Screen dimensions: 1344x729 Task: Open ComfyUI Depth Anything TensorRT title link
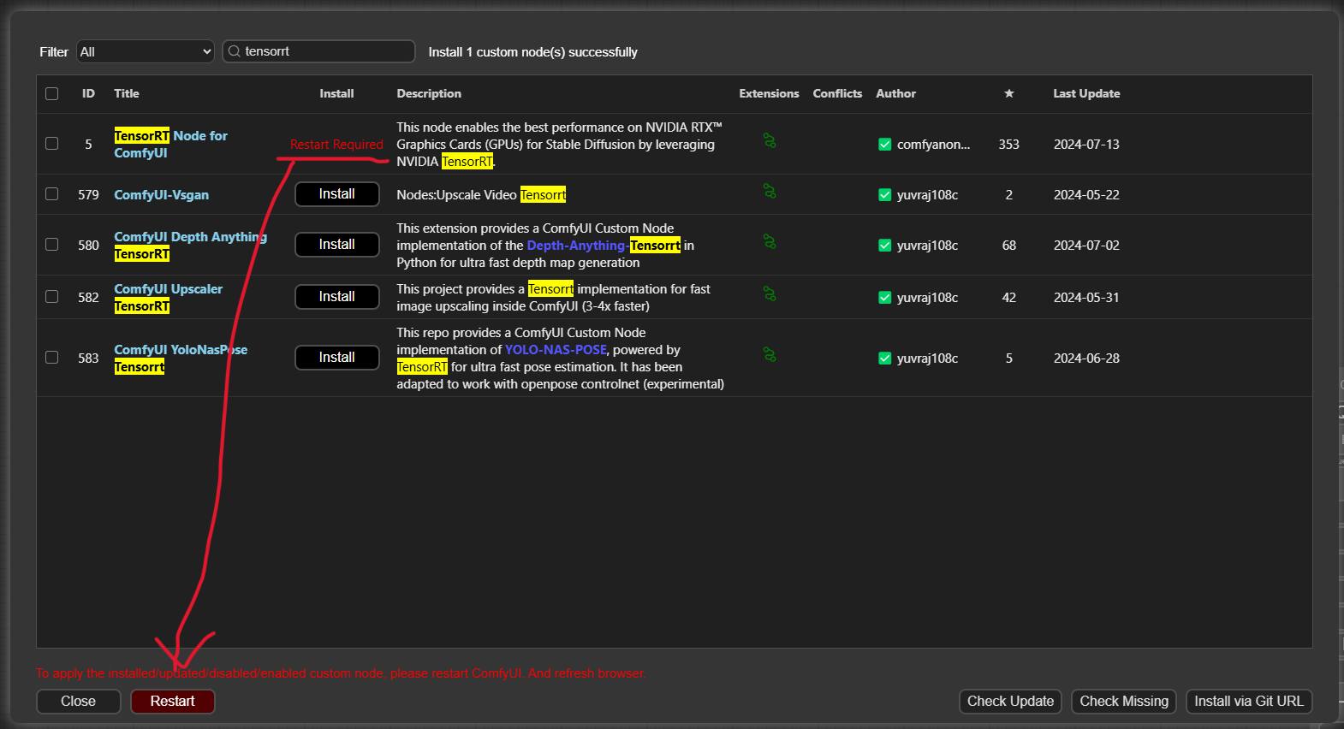pyautogui.click(x=190, y=245)
